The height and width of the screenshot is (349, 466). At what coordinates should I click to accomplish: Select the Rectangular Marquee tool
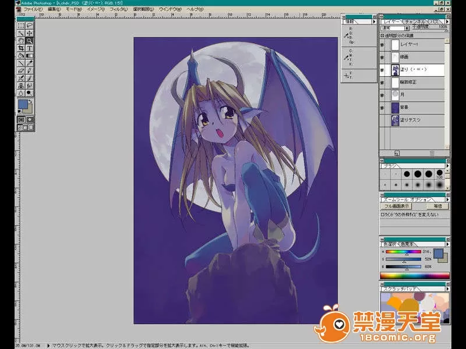pos(21,26)
